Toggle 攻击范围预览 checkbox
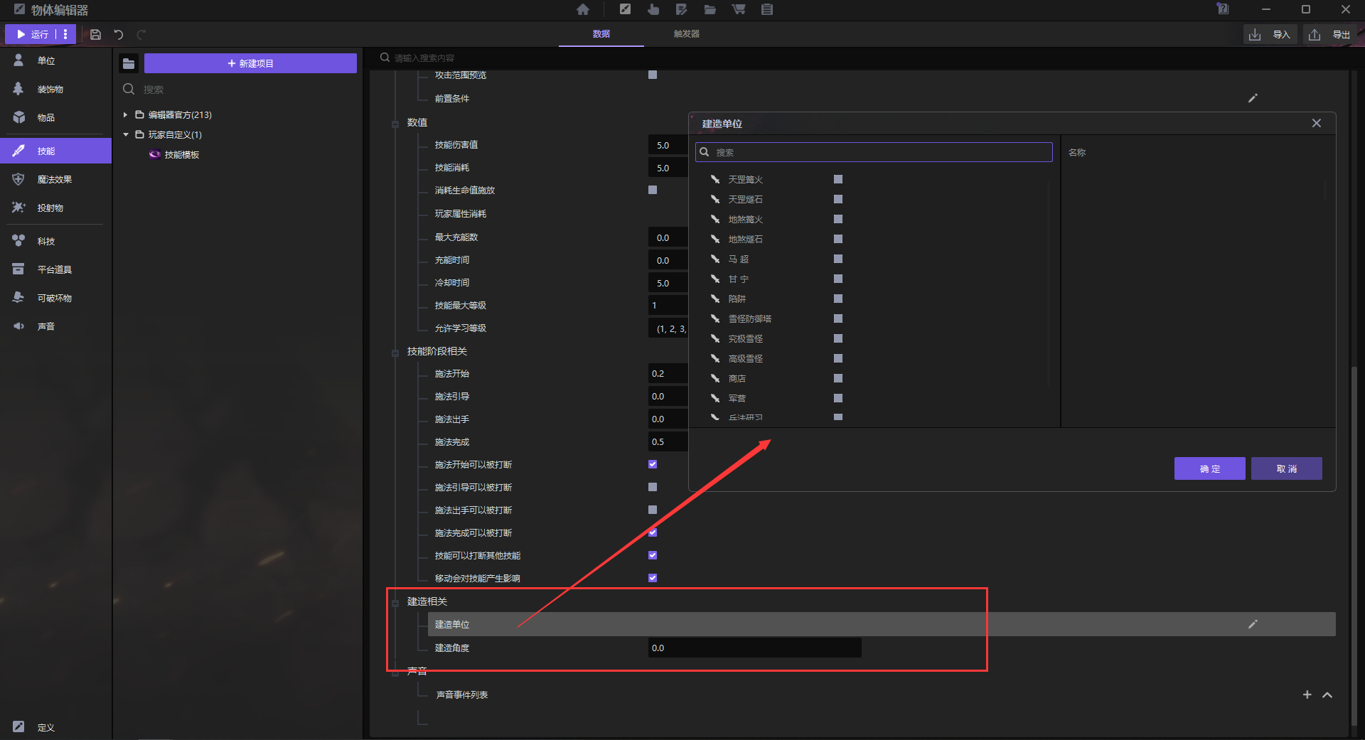Viewport: 1365px width, 740px height. [653, 75]
